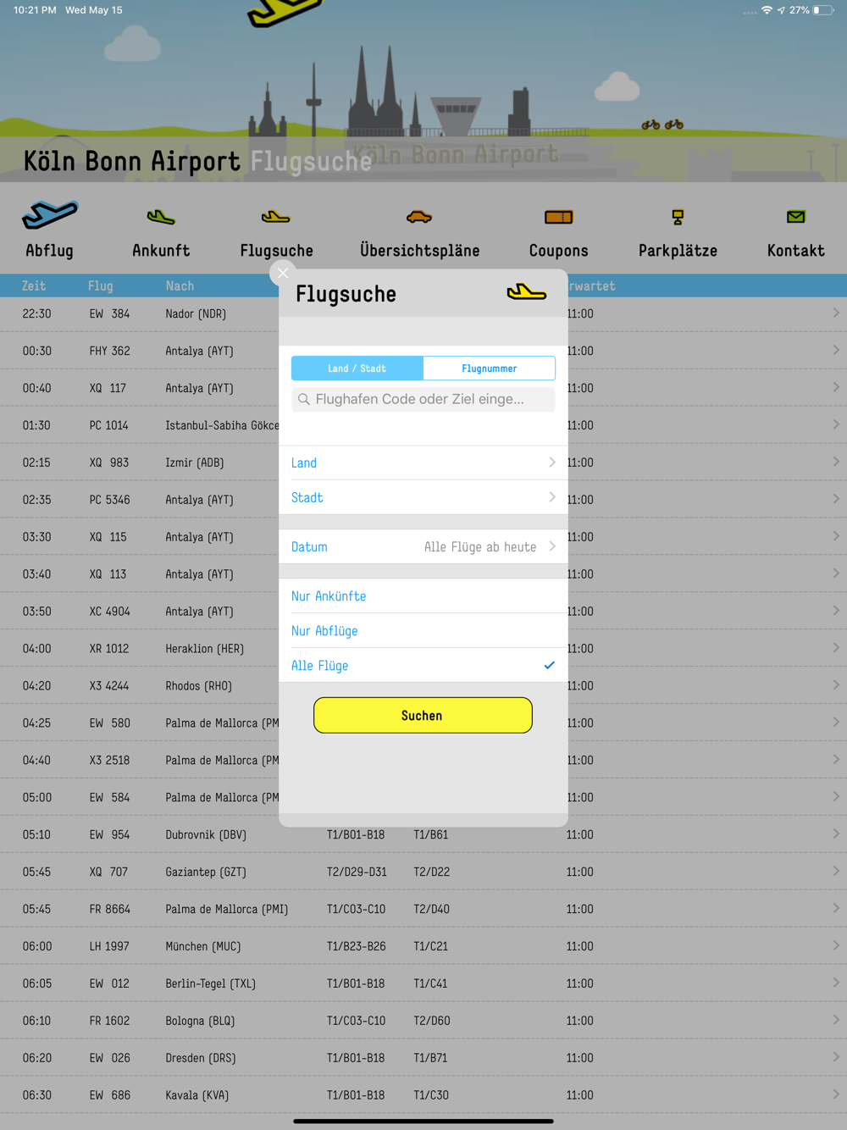Click check-in T1/B23-B26 in München row
Image resolution: width=847 pixels, height=1130 pixels.
tap(357, 946)
